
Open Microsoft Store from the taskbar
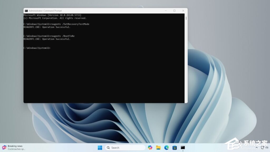174,148
